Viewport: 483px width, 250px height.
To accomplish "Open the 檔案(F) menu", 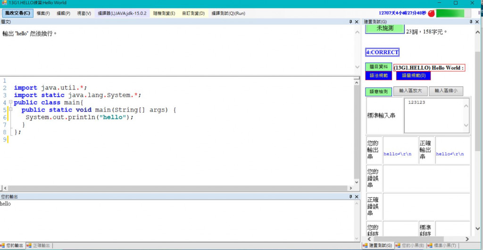I will [x=43, y=13].
